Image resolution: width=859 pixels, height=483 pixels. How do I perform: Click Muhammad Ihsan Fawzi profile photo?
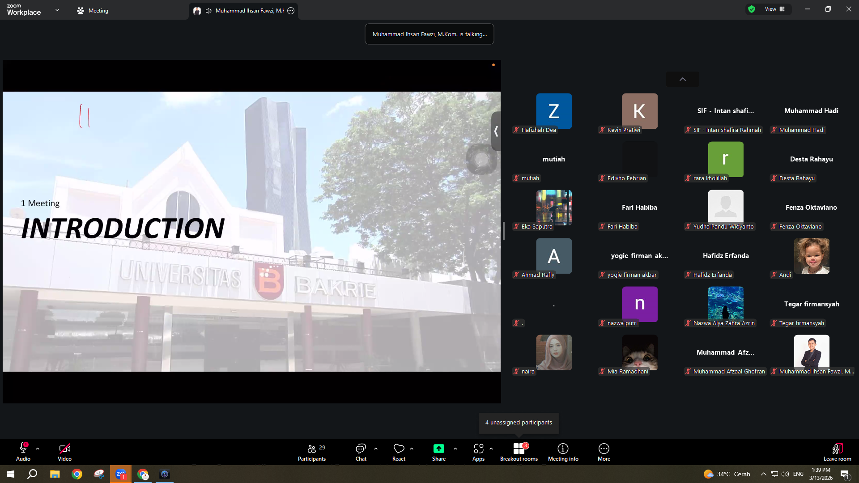(812, 352)
